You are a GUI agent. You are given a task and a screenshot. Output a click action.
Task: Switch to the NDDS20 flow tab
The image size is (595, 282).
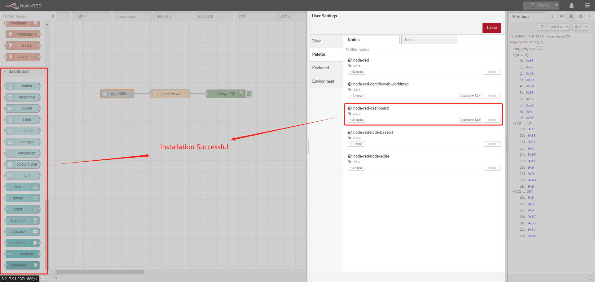pos(214,16)
